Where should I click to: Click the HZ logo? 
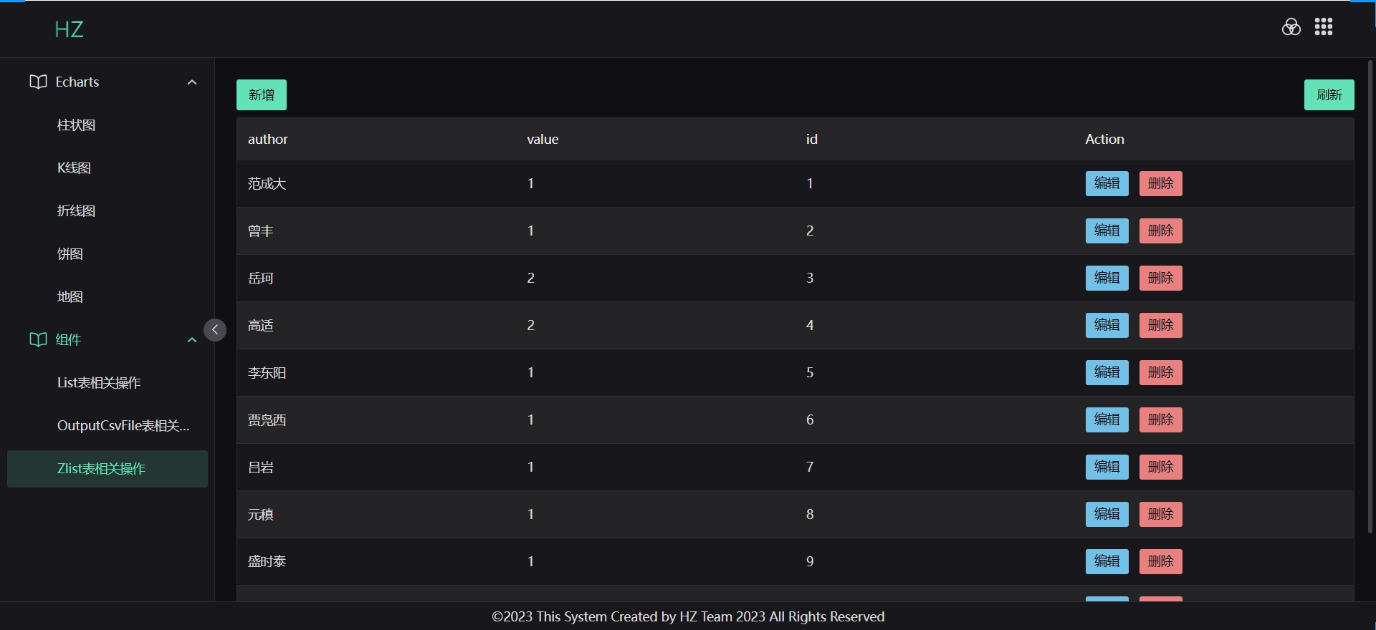[x=69, y=29]
